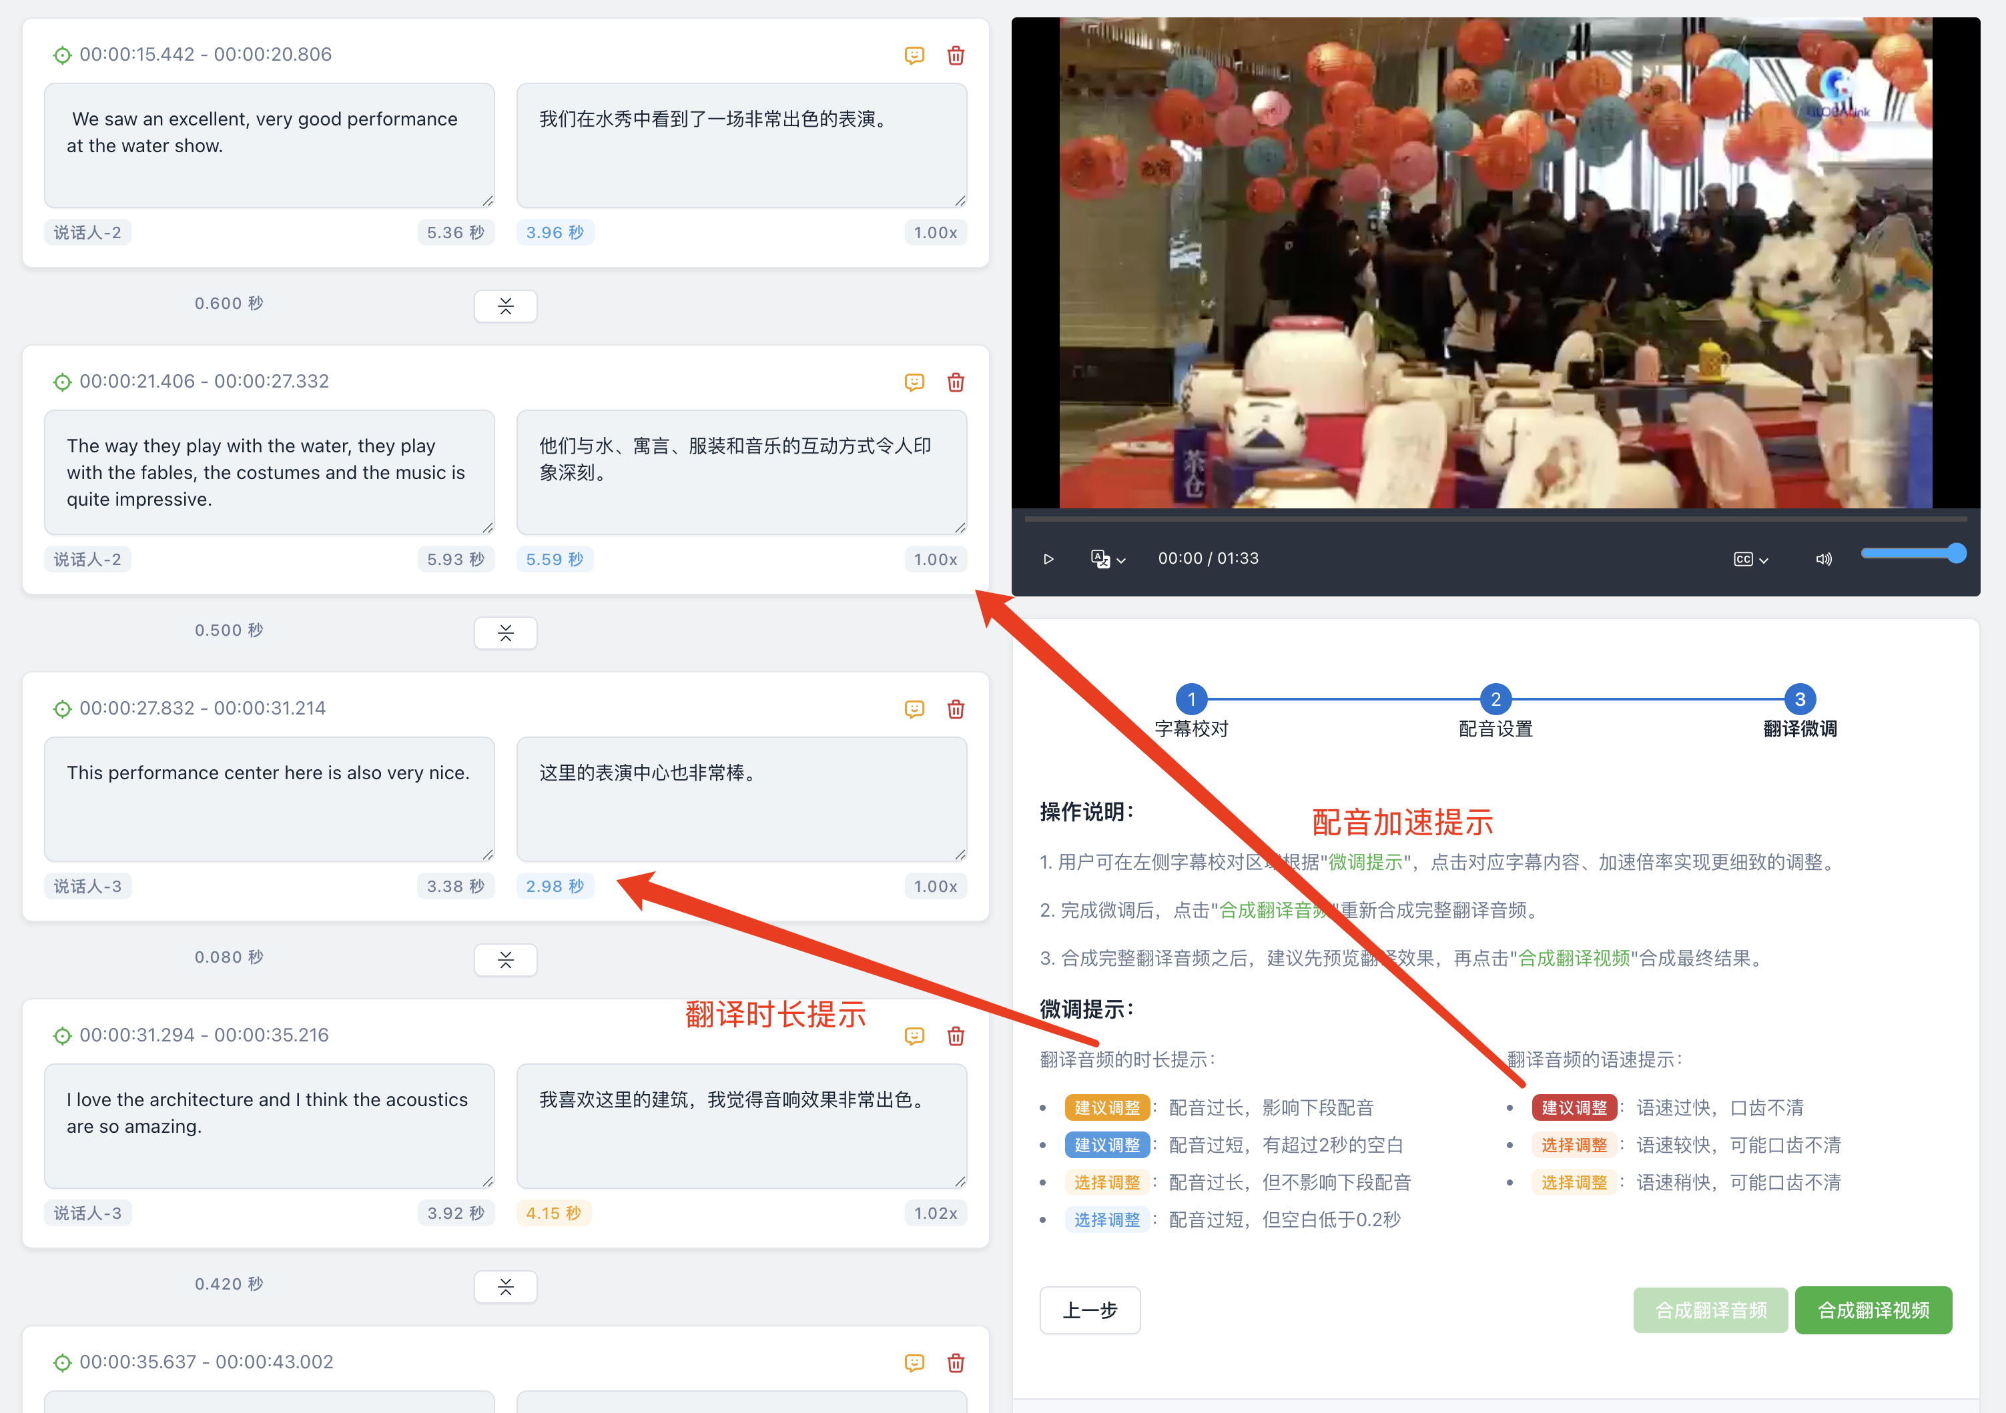Seek on the video progress bar
The width and height of the screenshot is (2006, 1413).
pos(1495,519)
